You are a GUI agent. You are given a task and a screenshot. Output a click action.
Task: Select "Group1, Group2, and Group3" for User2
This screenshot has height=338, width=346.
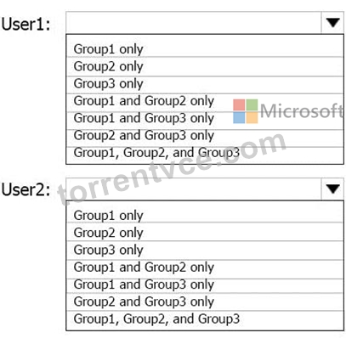coord(205,319)
